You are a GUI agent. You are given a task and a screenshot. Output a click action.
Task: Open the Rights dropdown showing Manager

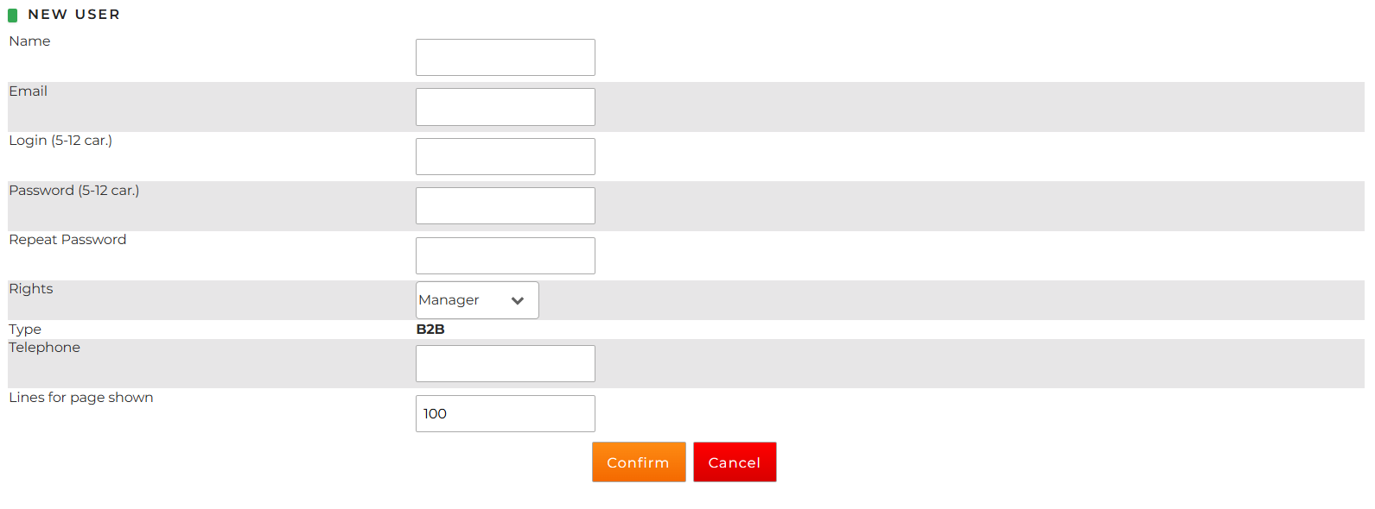(477, 300)
